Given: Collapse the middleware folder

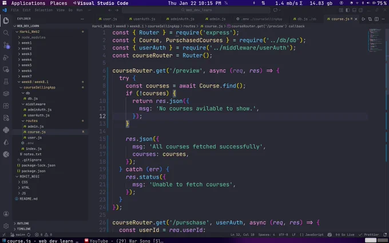Looking at the screenshot, I should (x=50, y=104).
